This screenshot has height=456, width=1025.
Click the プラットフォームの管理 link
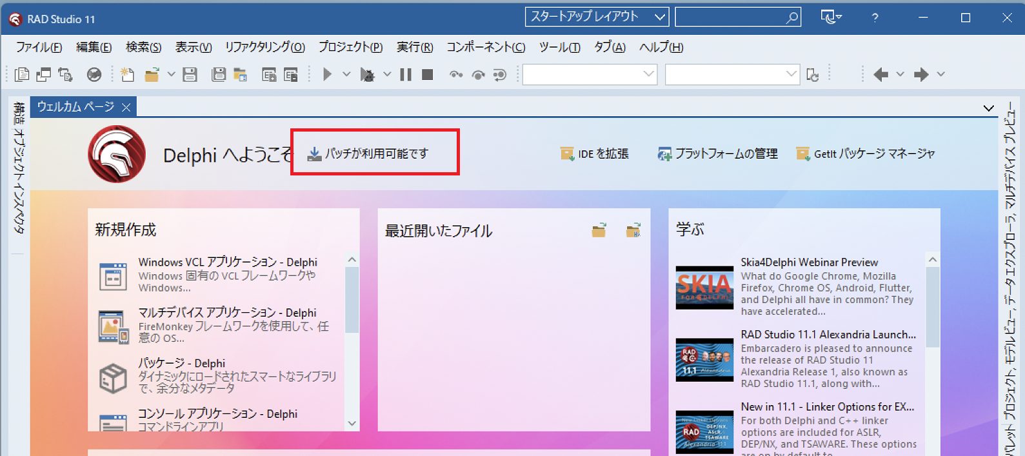click(x=717, y=154)
